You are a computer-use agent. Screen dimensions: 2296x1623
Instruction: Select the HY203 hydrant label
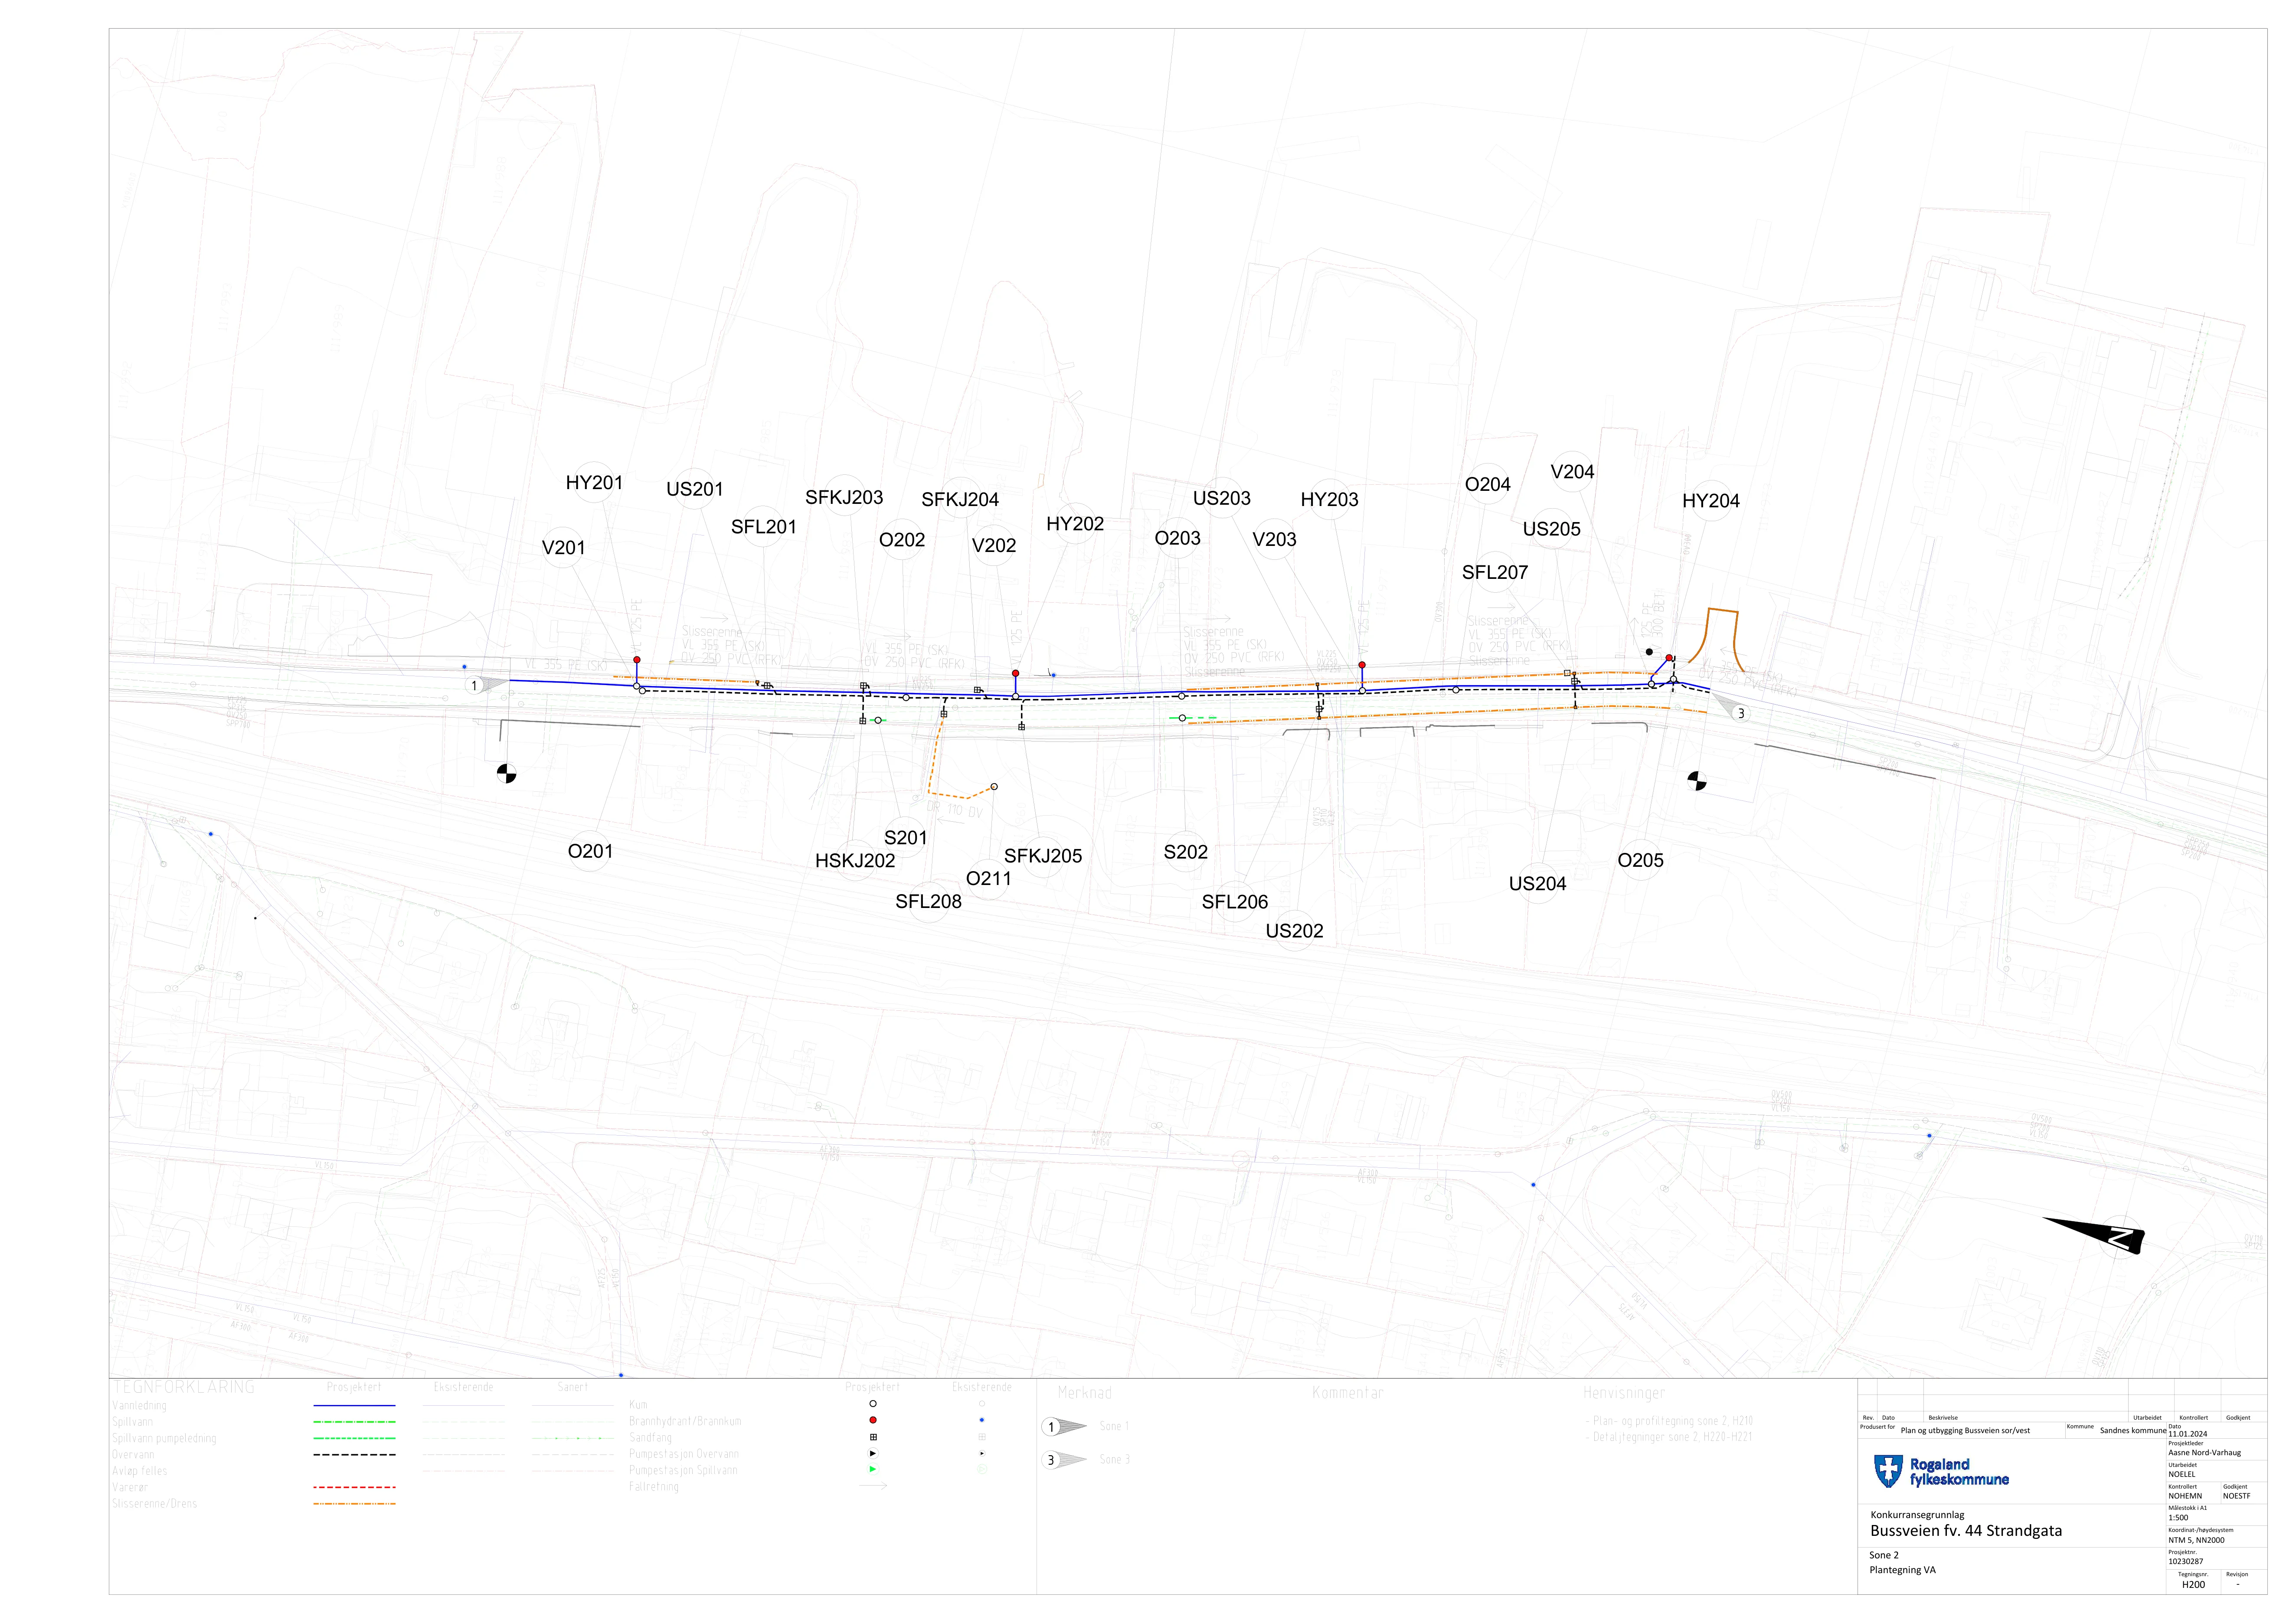click(x=1330, y=499)
